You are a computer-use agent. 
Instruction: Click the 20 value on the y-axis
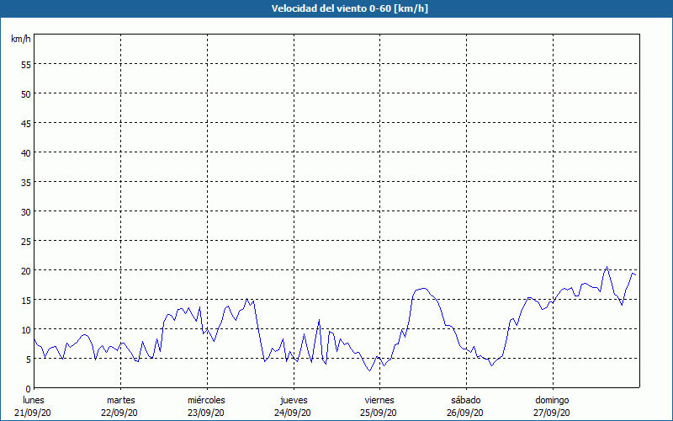26,270
